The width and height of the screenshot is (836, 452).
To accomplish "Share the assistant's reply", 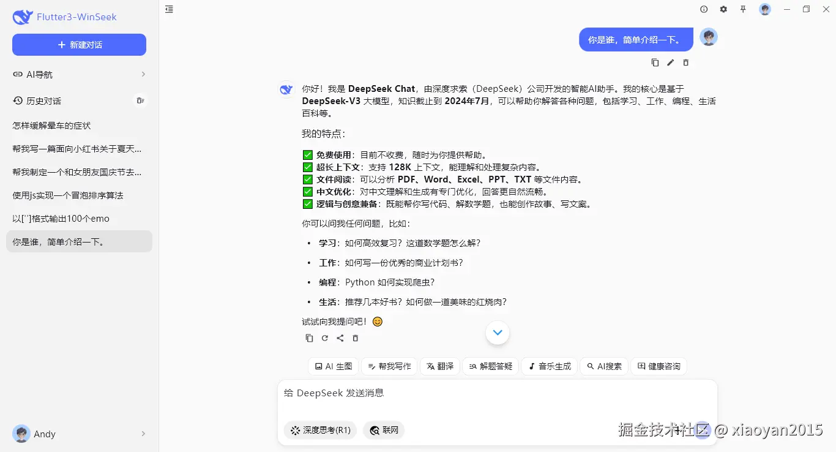I will pyautogui.click(x=340, y=337).
